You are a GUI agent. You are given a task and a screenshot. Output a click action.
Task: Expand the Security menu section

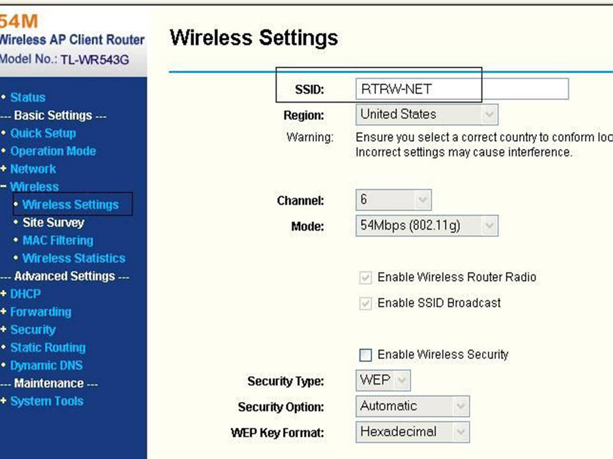(33, 330)
